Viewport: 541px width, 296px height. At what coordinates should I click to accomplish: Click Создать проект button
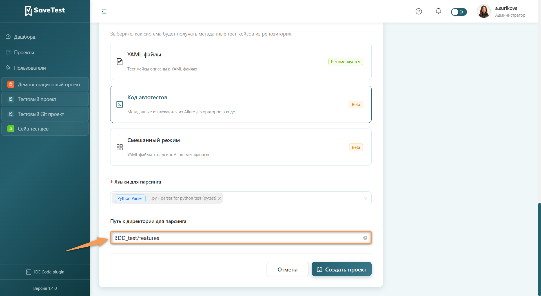coord(342,269)
